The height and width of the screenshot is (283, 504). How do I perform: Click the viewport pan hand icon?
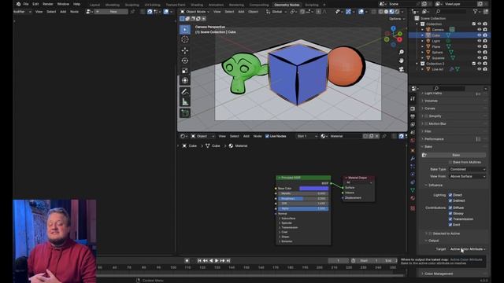(401, 61)
